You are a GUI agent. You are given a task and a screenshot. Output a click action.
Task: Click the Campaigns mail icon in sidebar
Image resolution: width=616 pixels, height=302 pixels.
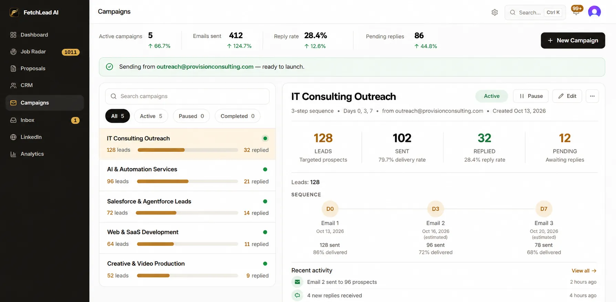13,103
